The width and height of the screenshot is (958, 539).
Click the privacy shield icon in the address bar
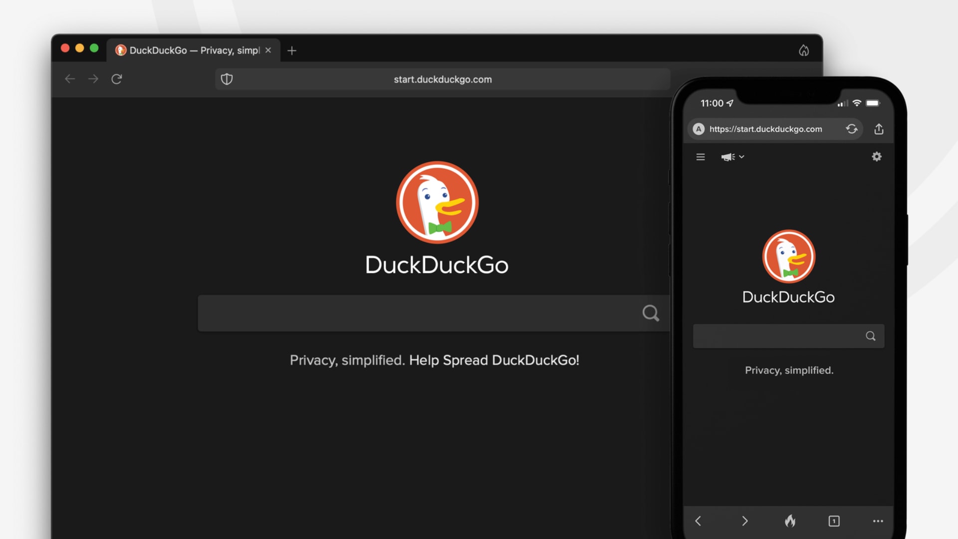click(227, 79)
